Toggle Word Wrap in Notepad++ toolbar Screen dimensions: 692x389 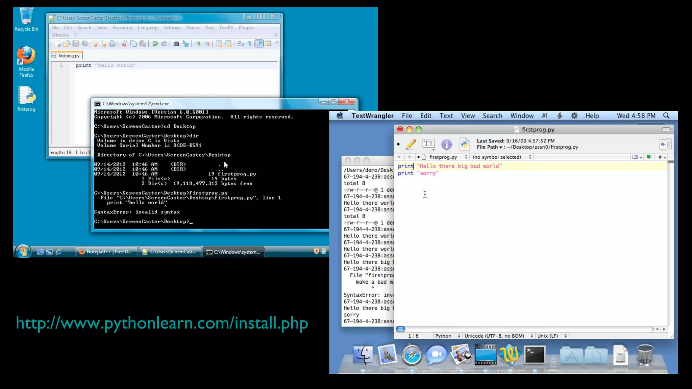click(241, 43)
